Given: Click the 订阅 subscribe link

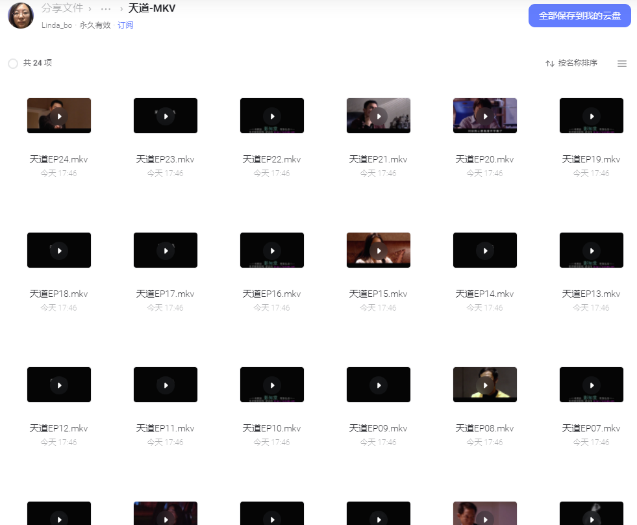Looking at the screenshot, I should [125, 25].
